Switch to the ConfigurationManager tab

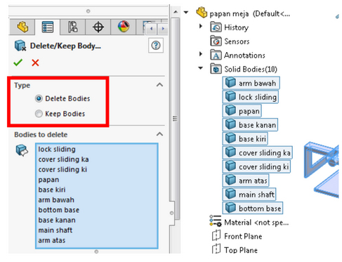coord(73,27)
